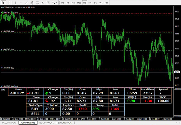This screenshot has height=125, width=181.
Task: Switch chart to M1 timeframe
Action: pos(63,3)
